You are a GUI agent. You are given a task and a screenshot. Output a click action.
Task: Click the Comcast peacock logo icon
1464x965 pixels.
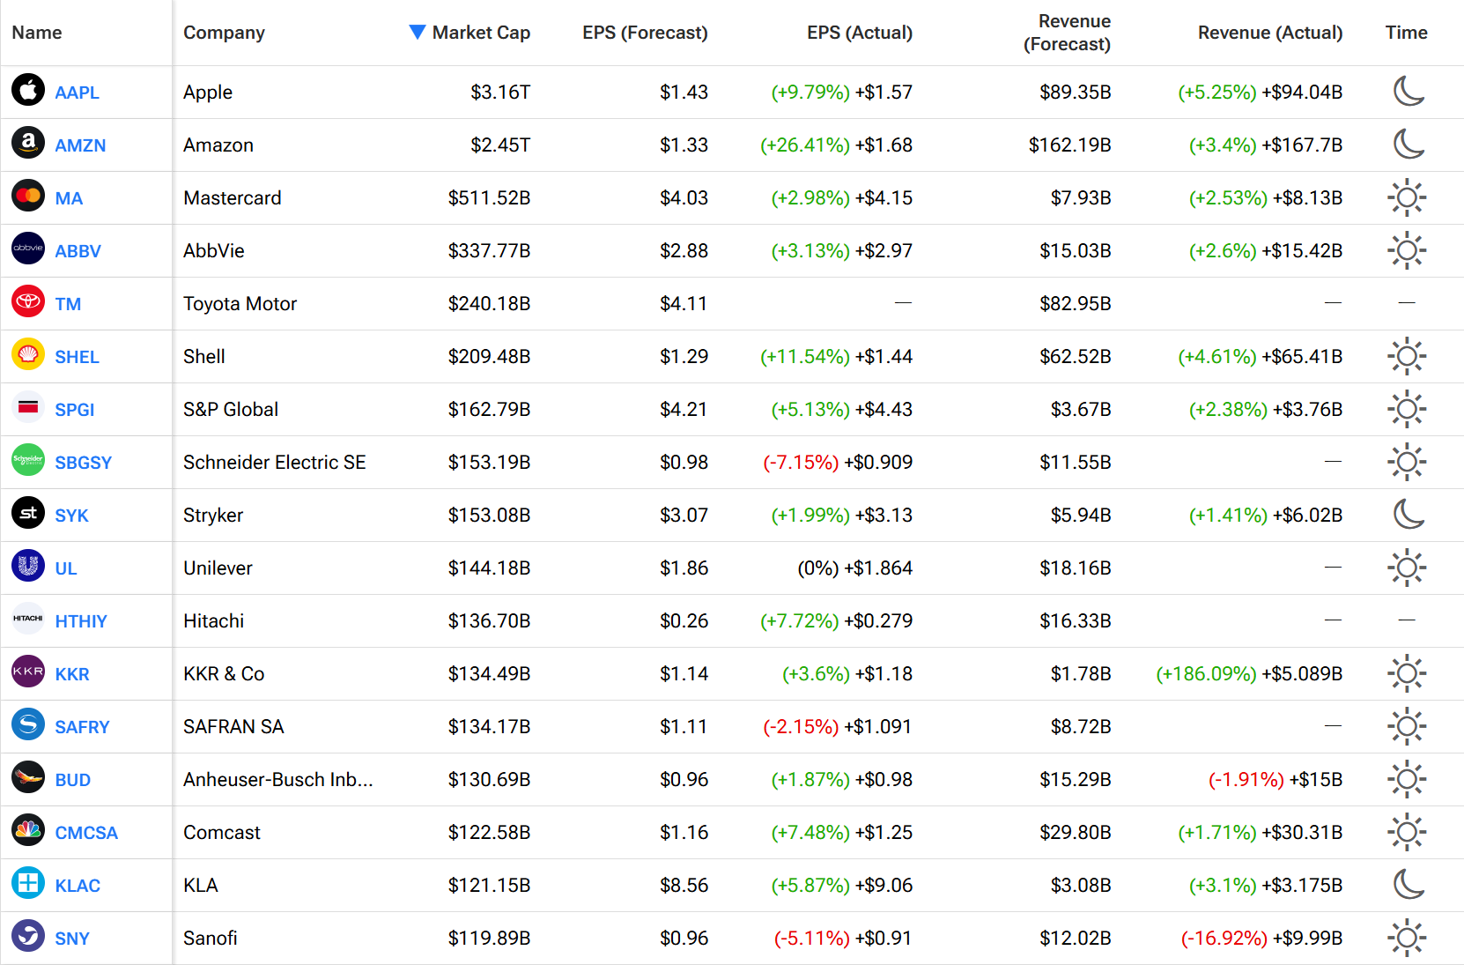(28, 830)
